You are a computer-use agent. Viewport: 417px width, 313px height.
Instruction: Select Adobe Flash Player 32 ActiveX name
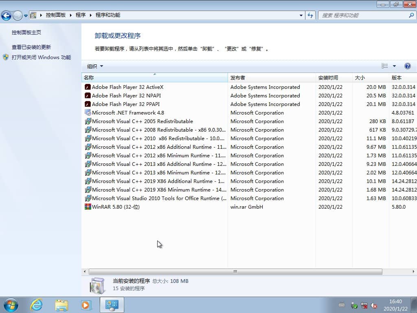127,87
